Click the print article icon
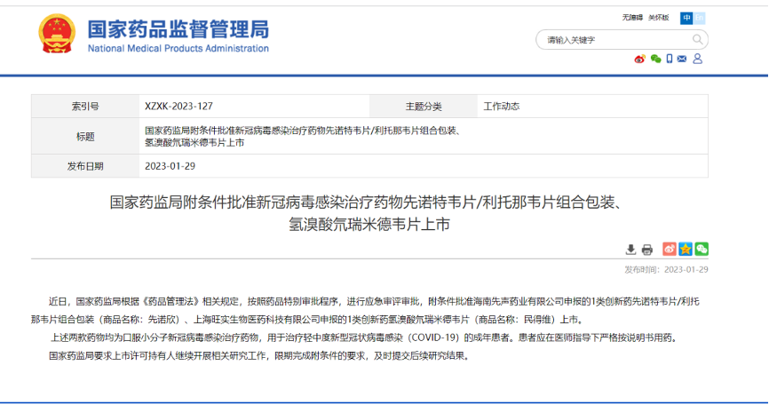769x405 pixels. pyautogui.click(x=647, y=250)
